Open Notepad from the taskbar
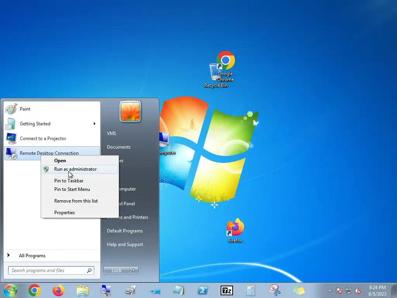 (178, 290)
